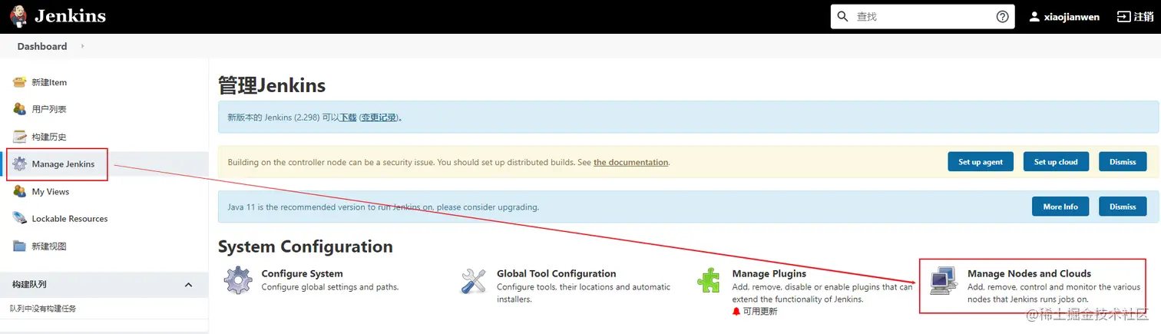Click the Set up cloud button
Screen dimensions: 1161x334
click(x=1056, y=162)
